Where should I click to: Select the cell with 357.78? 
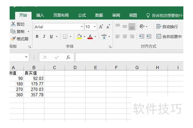pos(34,95)
